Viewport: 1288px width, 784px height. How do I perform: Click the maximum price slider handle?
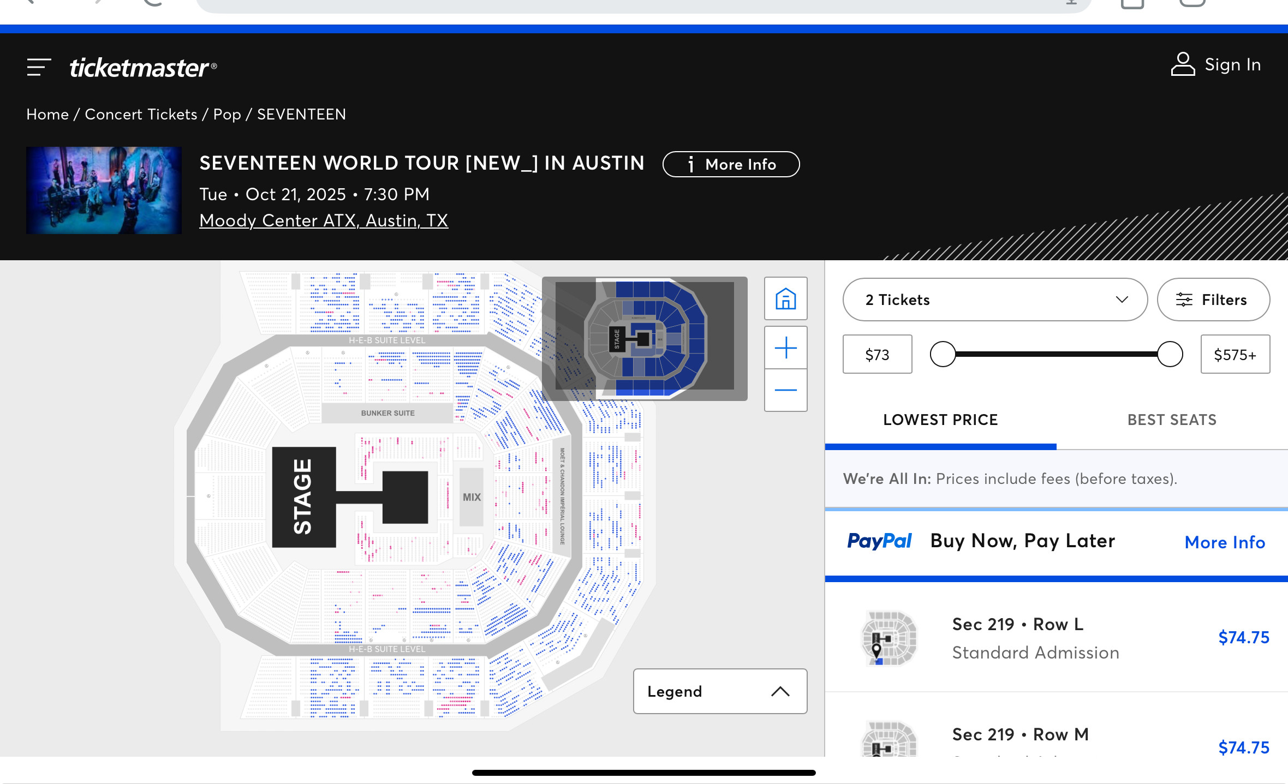click(x=1170, y=355)
